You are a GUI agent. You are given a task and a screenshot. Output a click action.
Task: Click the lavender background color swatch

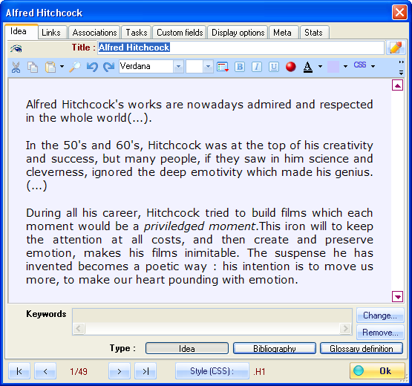click(333, 67)
